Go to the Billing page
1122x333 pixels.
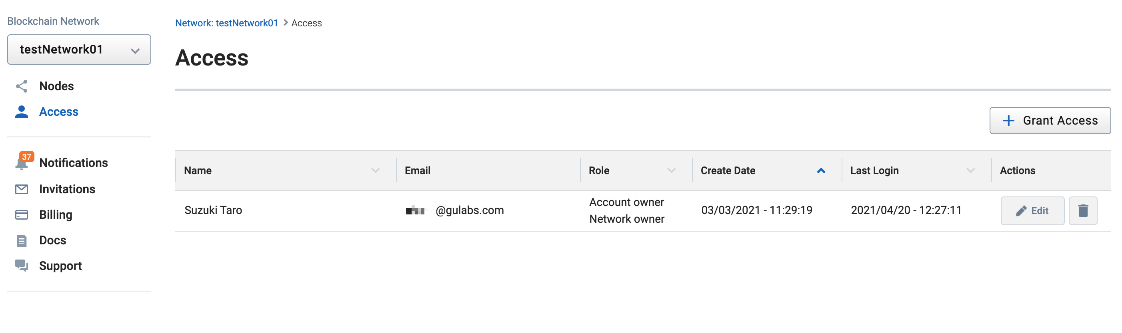pos(56,215)
